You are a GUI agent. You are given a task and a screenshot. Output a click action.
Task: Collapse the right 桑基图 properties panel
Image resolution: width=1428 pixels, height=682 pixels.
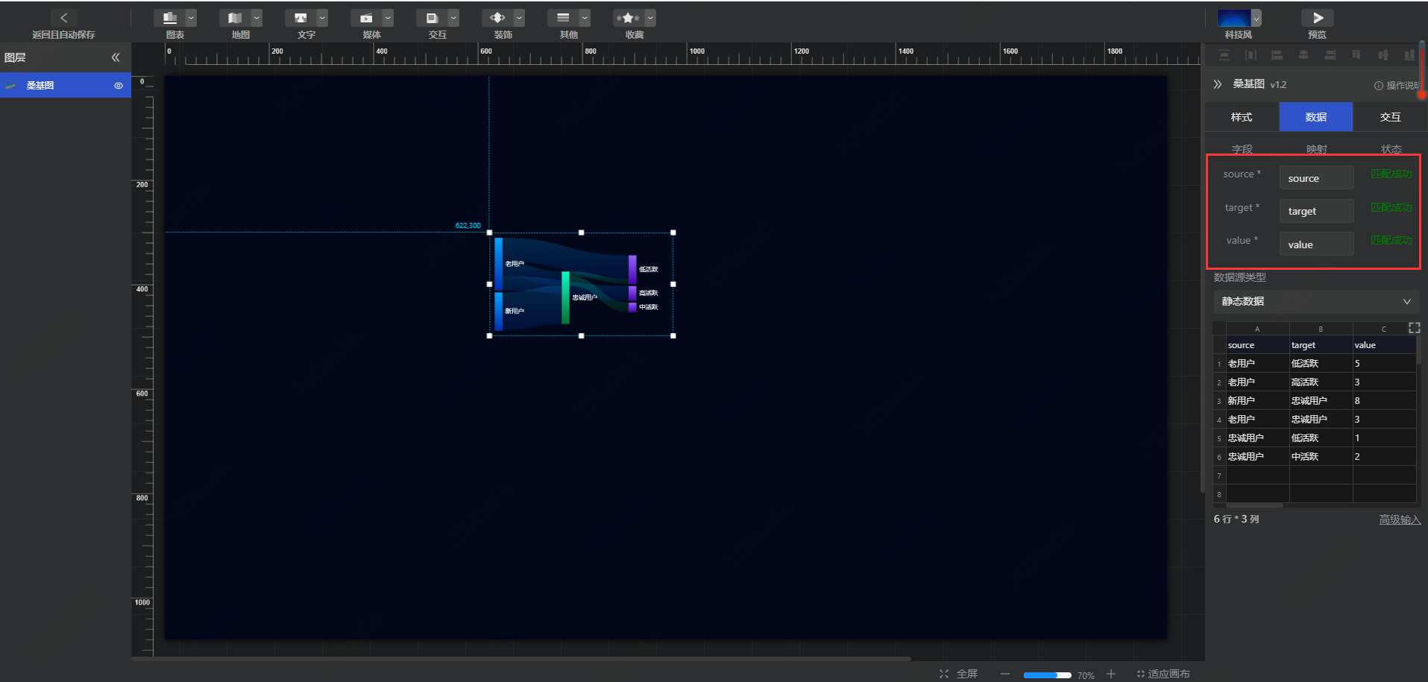[x=1218, y=84]
